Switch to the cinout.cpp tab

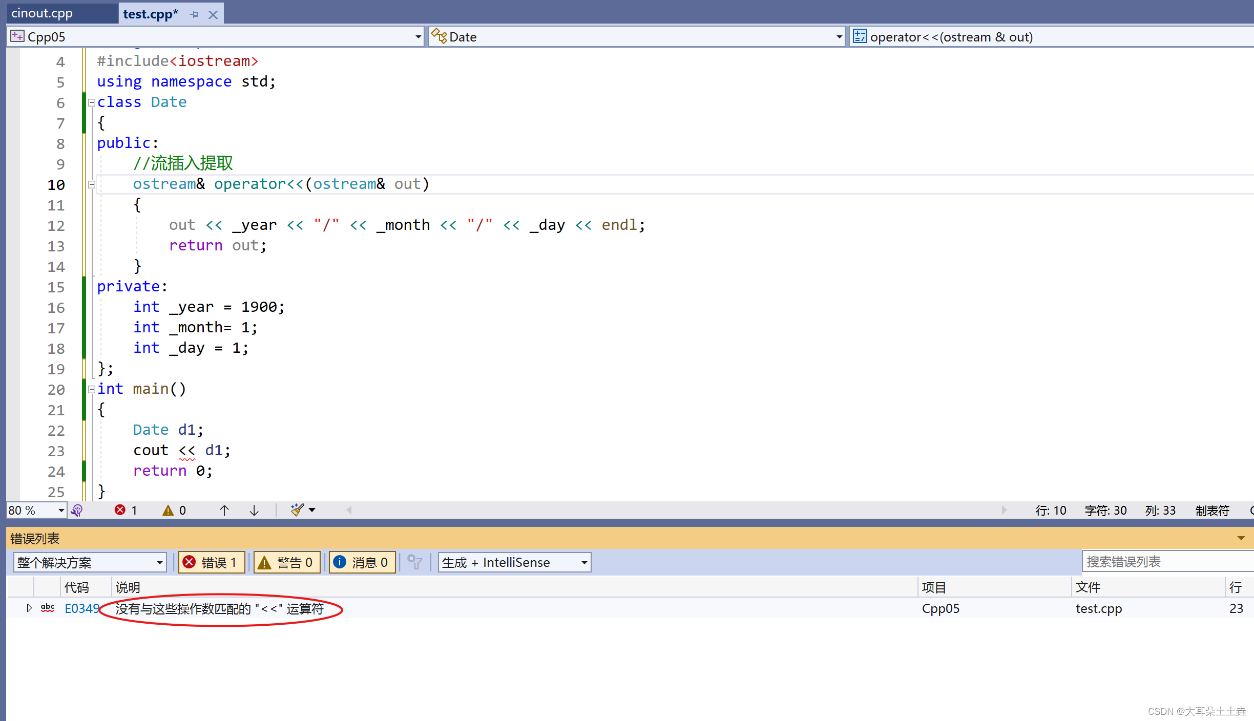[42, 13]
